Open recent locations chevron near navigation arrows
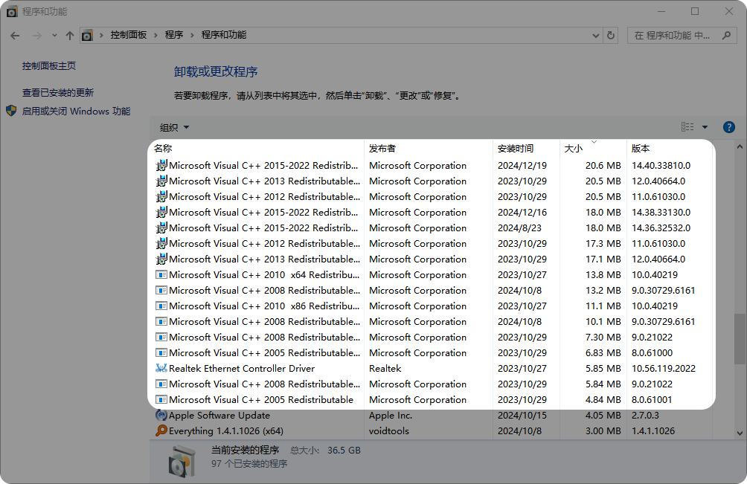 click(54, 36)
